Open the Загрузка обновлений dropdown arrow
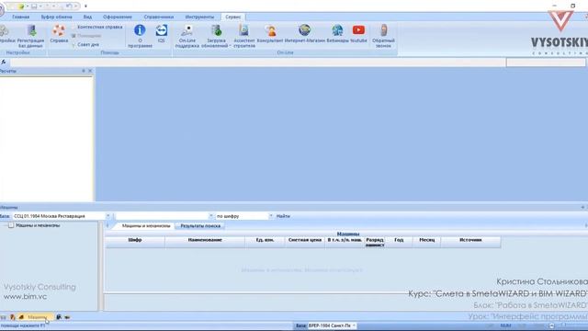This screenshot has width=588, height=331. [230, 46]
